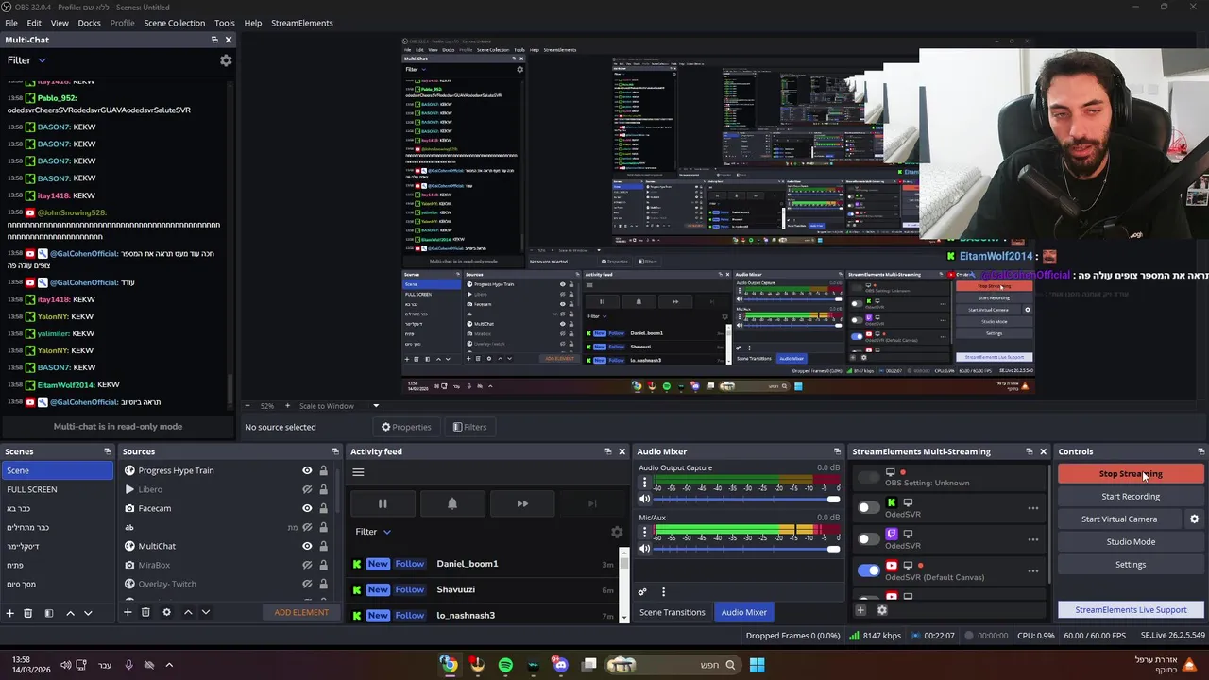This screenshot has height=680, width=1209.
Task: Open Scene Collection menu
Action: 174,23
